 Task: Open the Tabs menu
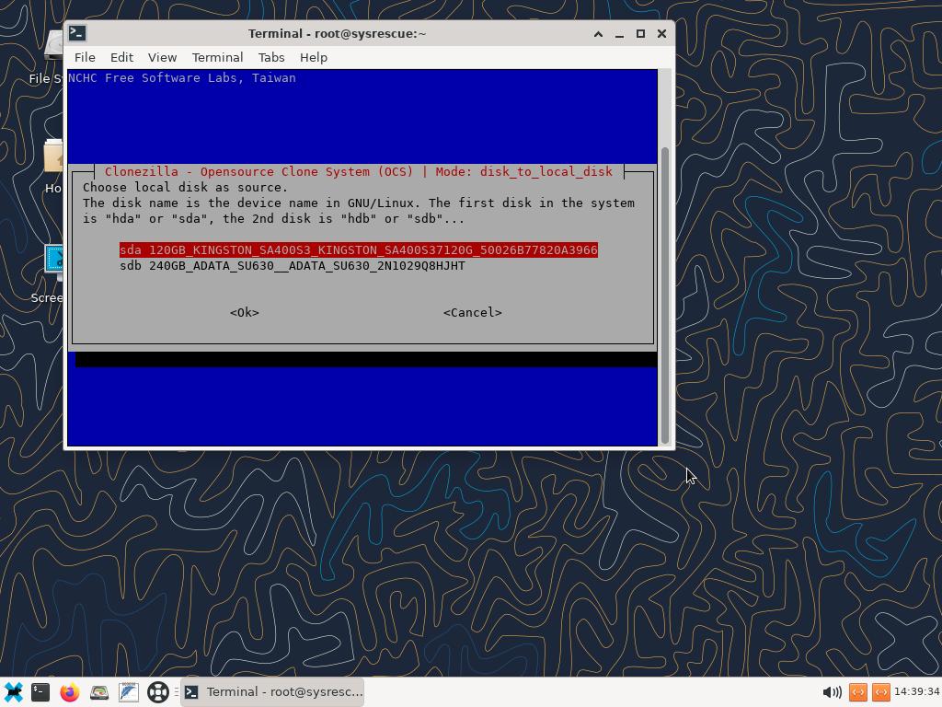tap(271, 57)
